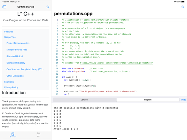The image size is (187, 140).
Task: Click line number 1 in the gutter
Action: coord(58,20)
